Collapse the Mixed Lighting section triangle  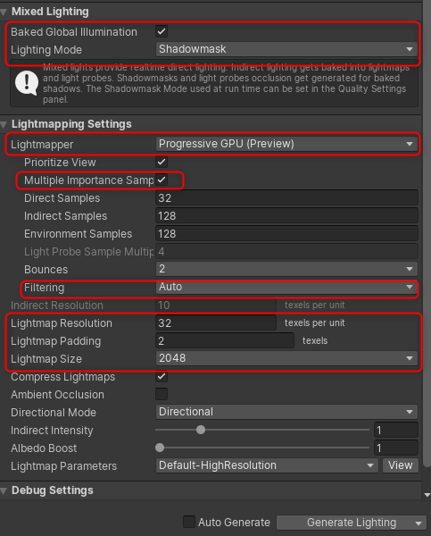pyautogui.click(x=4, y=13)
